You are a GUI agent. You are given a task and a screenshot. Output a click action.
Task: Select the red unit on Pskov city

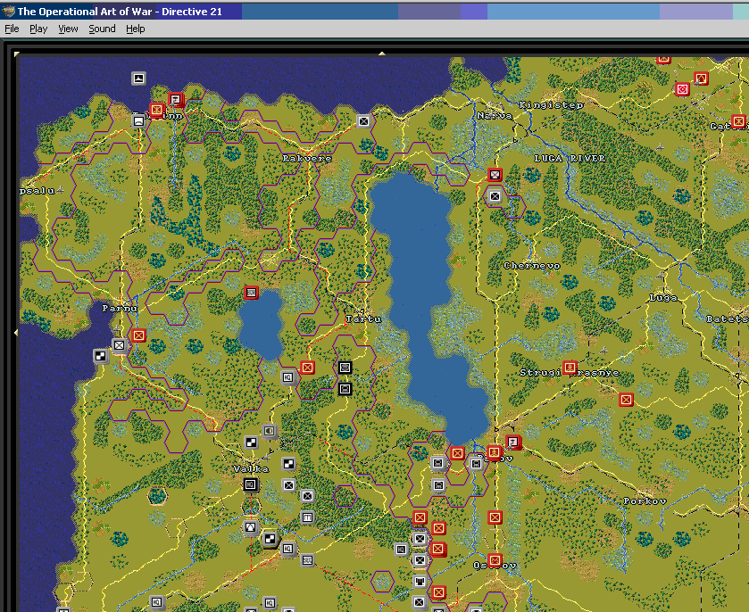[x=495, y=452]
